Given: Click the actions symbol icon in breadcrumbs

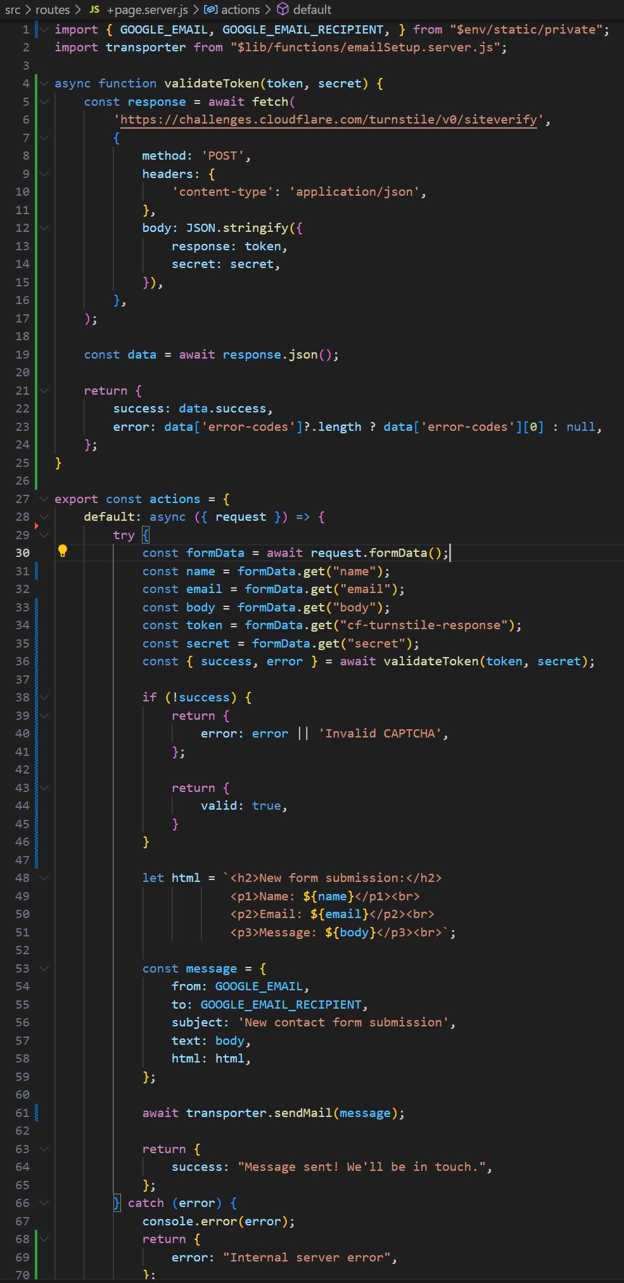Looking at the screenshot, I should [210, 10].
